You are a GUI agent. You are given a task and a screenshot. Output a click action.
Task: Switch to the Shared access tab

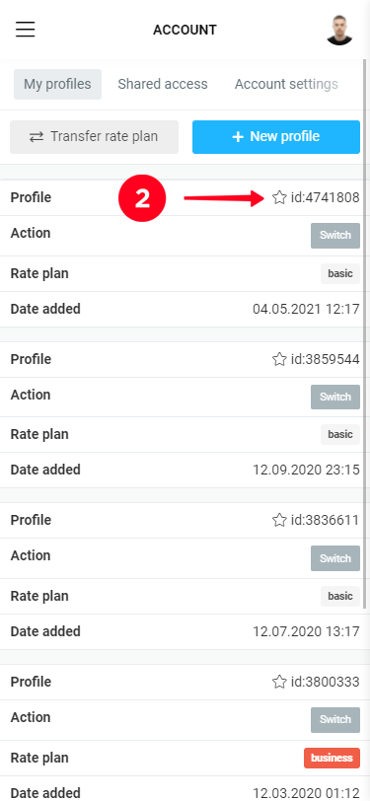[x=163, y=84]
